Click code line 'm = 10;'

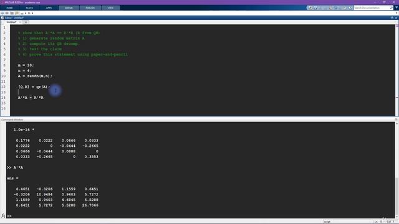click(x=26, y=65)
